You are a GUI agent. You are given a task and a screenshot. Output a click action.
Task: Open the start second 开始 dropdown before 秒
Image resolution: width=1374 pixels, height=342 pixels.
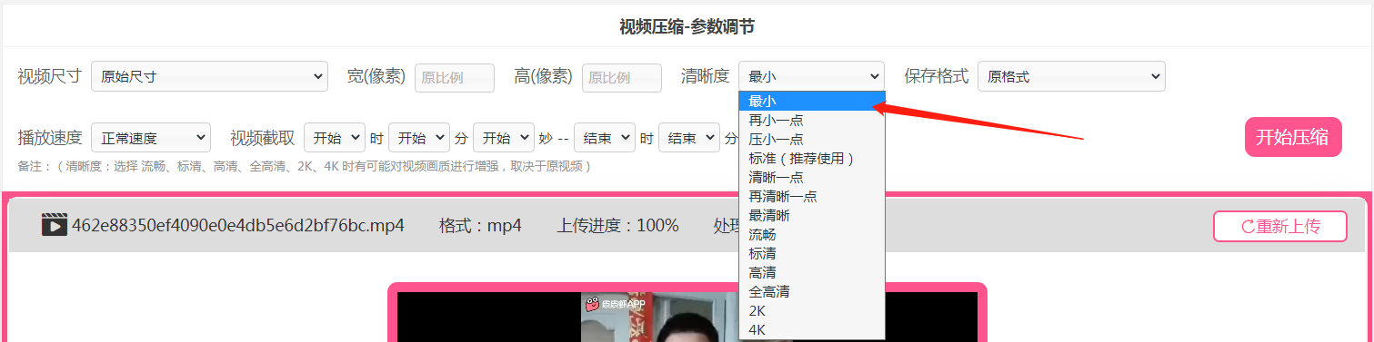[x=504, y=138]
